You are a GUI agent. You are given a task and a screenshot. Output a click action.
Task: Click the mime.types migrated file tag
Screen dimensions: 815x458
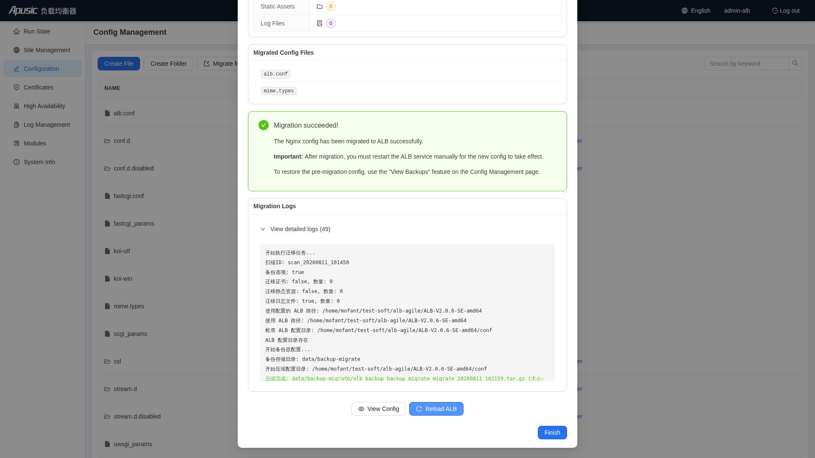click(278, 91)
